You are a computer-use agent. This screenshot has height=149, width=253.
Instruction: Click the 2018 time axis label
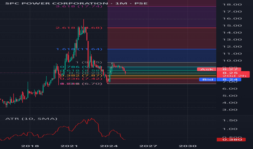(30, 146)
